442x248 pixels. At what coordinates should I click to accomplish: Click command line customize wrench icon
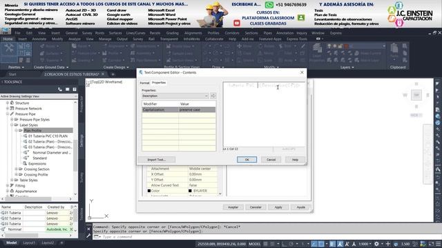88,236
